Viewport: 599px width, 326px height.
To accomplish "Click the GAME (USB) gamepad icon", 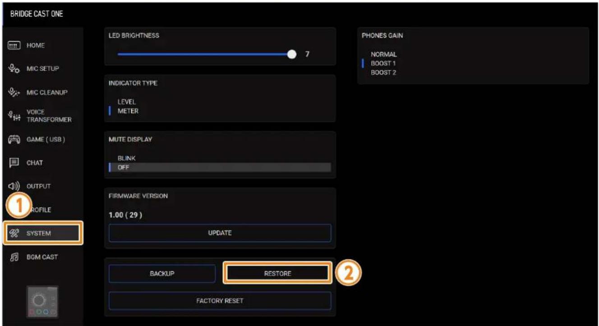I will (14, 140).
